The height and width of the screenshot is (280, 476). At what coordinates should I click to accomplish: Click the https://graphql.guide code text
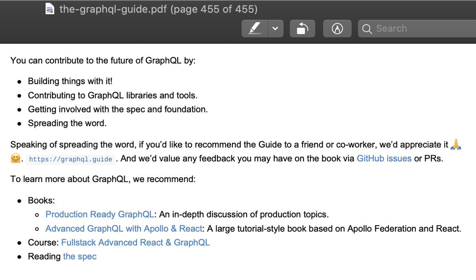coord(71,159)
